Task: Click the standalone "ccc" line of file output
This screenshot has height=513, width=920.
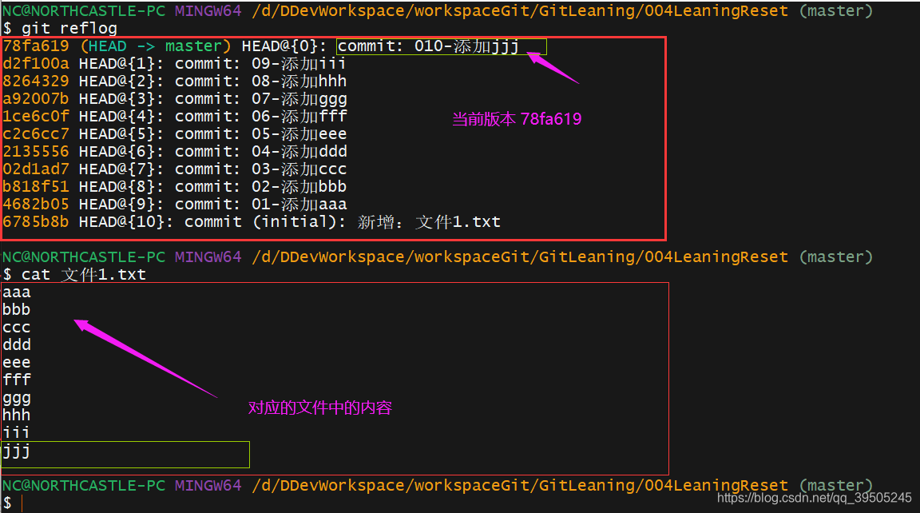Action: [x=17, y=328]
